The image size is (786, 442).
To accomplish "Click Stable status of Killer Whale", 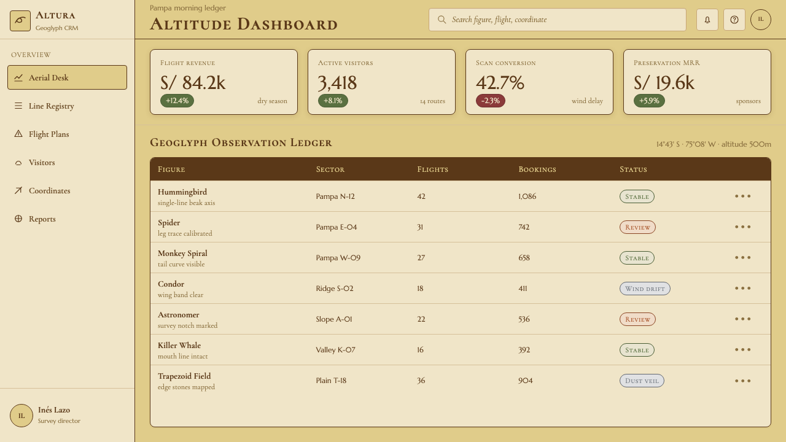I will click(x=637, y=350).
